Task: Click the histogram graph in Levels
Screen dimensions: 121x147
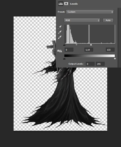Action: click(89, 34)
